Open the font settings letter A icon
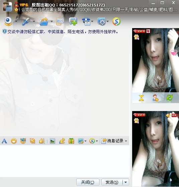 tap(4, 141)
